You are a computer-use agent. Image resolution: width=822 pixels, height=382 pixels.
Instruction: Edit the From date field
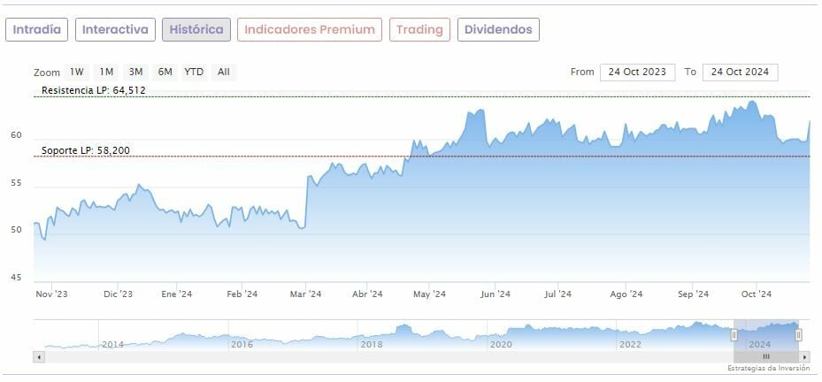pyautogui.click(x=637, y=73)
